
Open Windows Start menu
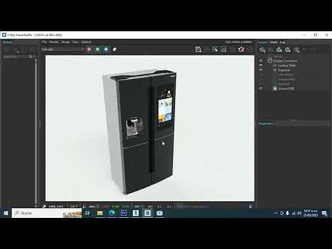[x=6, y=213]
